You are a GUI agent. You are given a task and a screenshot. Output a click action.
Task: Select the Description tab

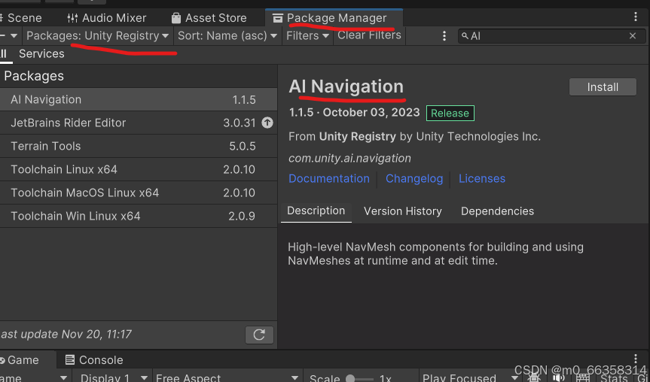tap(316, 211)
